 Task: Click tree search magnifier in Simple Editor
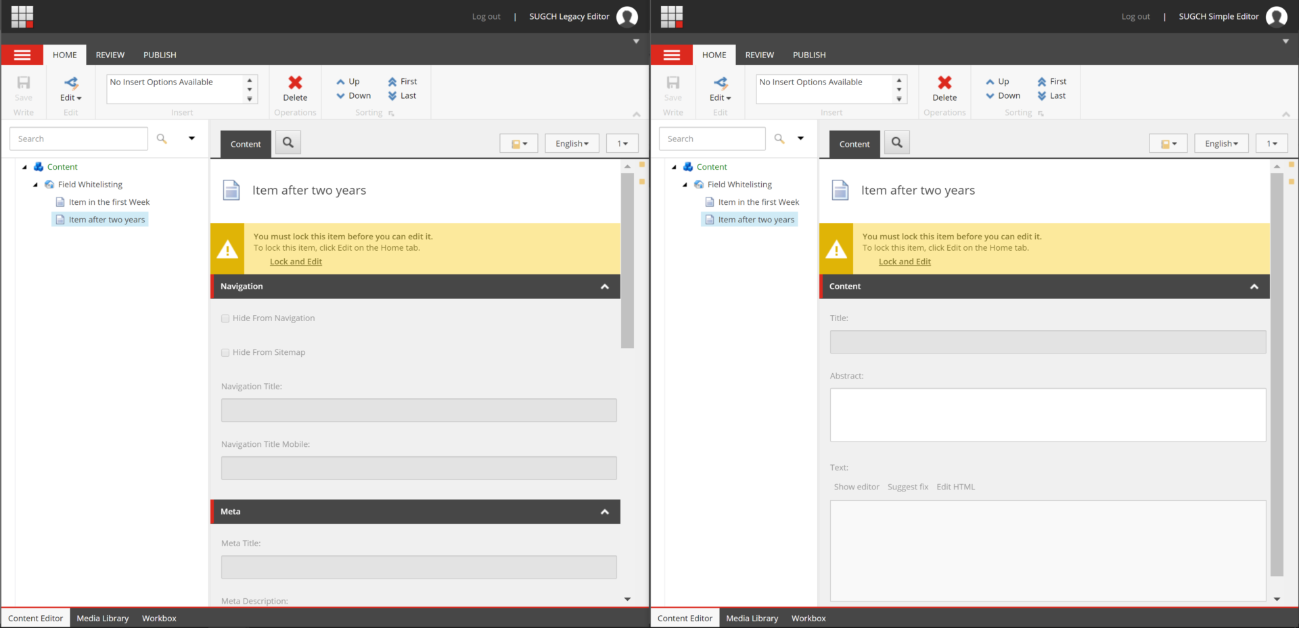(x=779, y=139)
